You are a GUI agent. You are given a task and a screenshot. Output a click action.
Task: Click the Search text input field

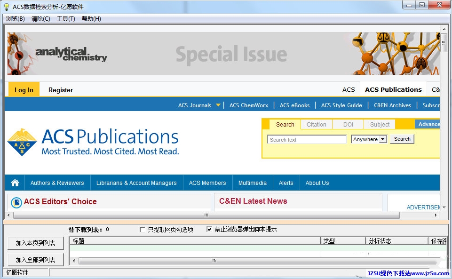307,139
